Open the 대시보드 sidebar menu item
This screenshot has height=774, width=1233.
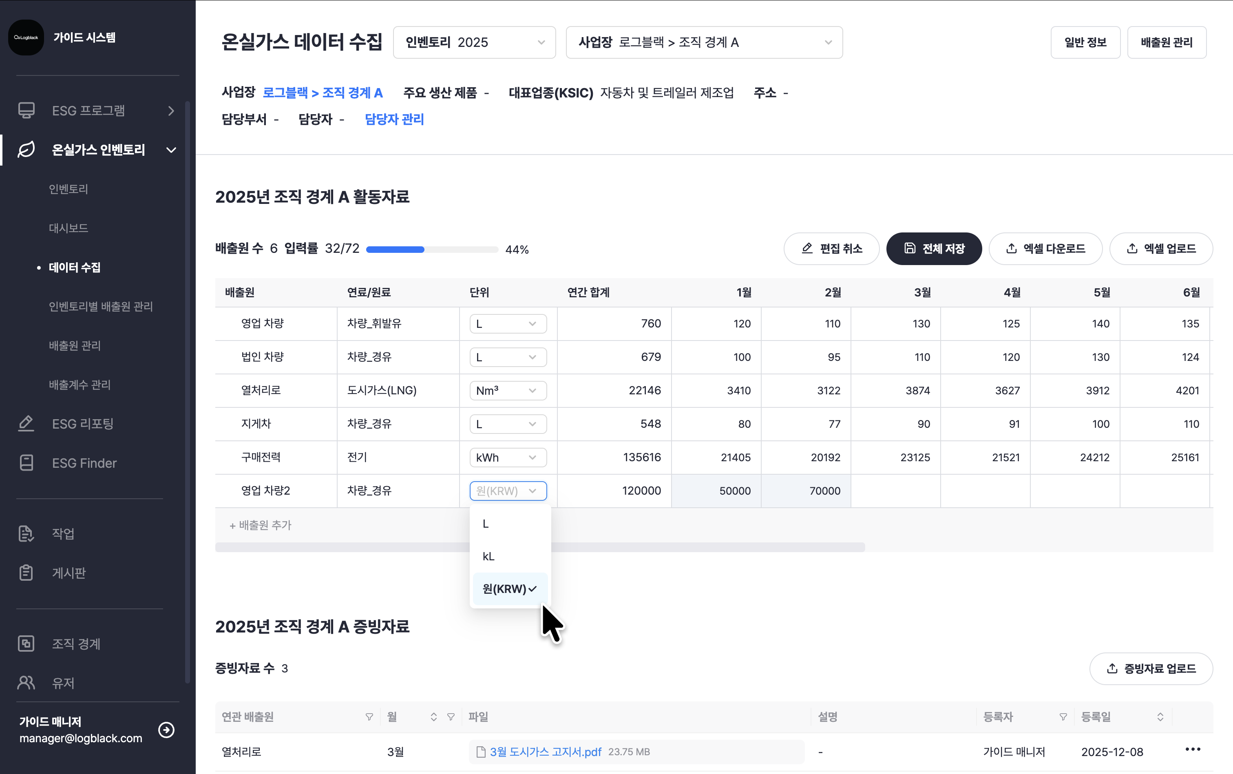[68, 228]
